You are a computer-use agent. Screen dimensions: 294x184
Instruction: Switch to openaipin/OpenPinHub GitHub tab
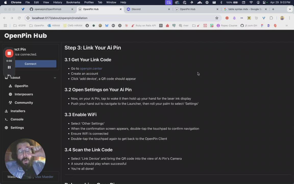tap(48, 9)
